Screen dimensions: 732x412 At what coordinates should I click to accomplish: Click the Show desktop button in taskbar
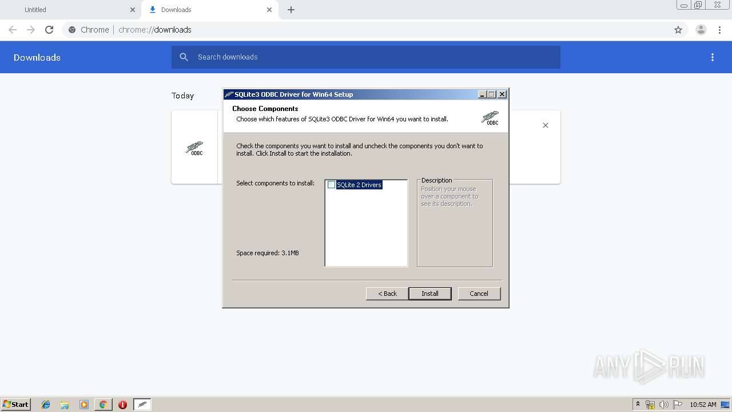pyautogui.click(x=726, y=405)
